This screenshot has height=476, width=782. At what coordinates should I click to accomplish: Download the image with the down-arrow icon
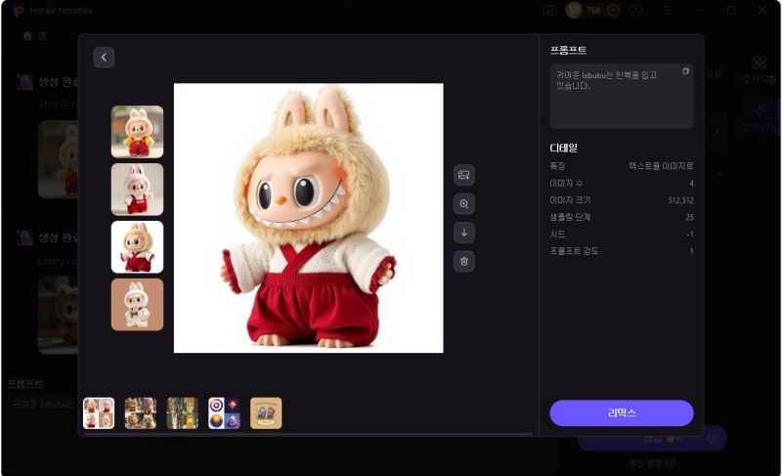click(x=463, y=233)
